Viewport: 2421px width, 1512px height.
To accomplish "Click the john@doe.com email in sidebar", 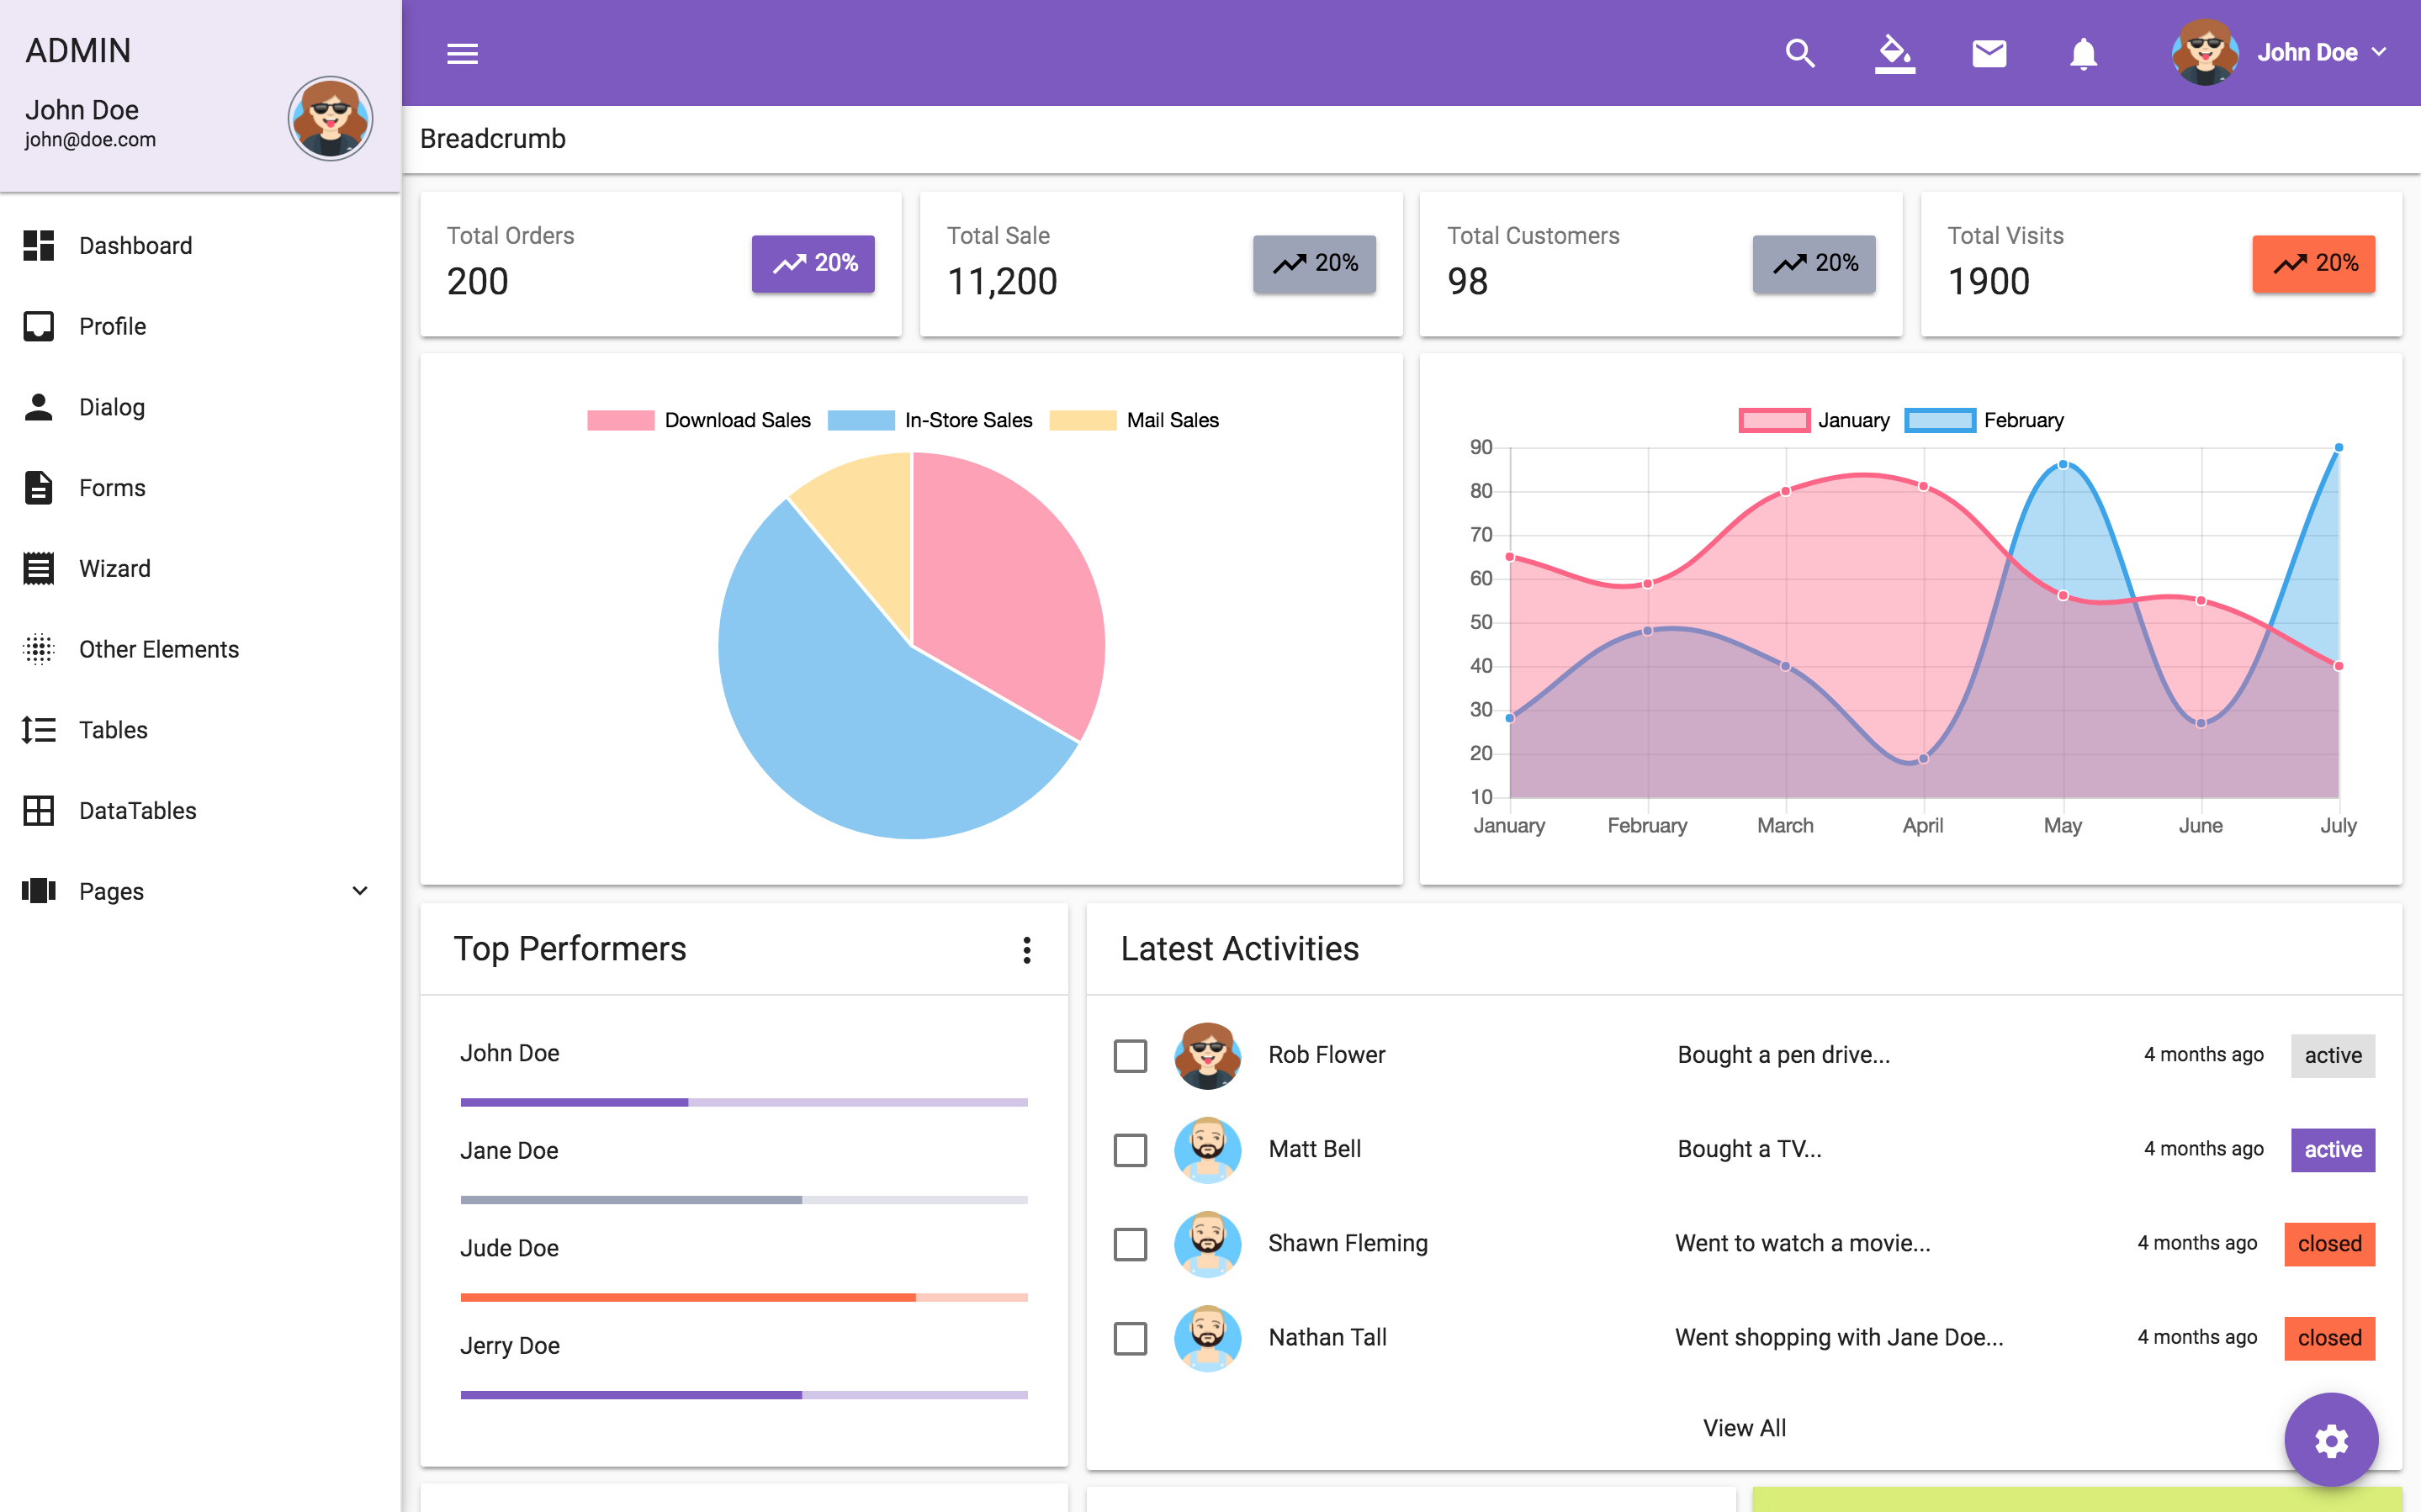I will coord(90,140).
